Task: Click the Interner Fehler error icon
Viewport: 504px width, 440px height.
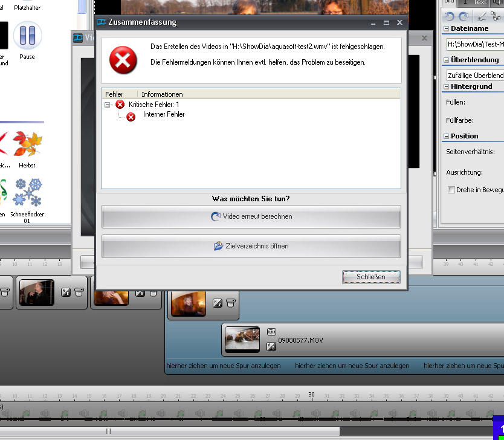Action: [x=131, y=116]
